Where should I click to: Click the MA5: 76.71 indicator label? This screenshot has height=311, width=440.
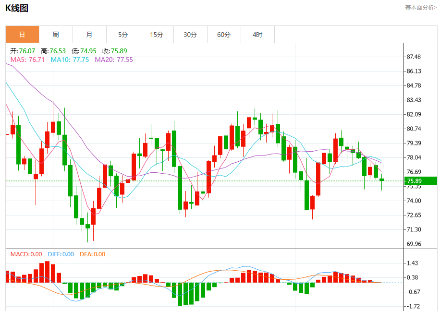27,60
